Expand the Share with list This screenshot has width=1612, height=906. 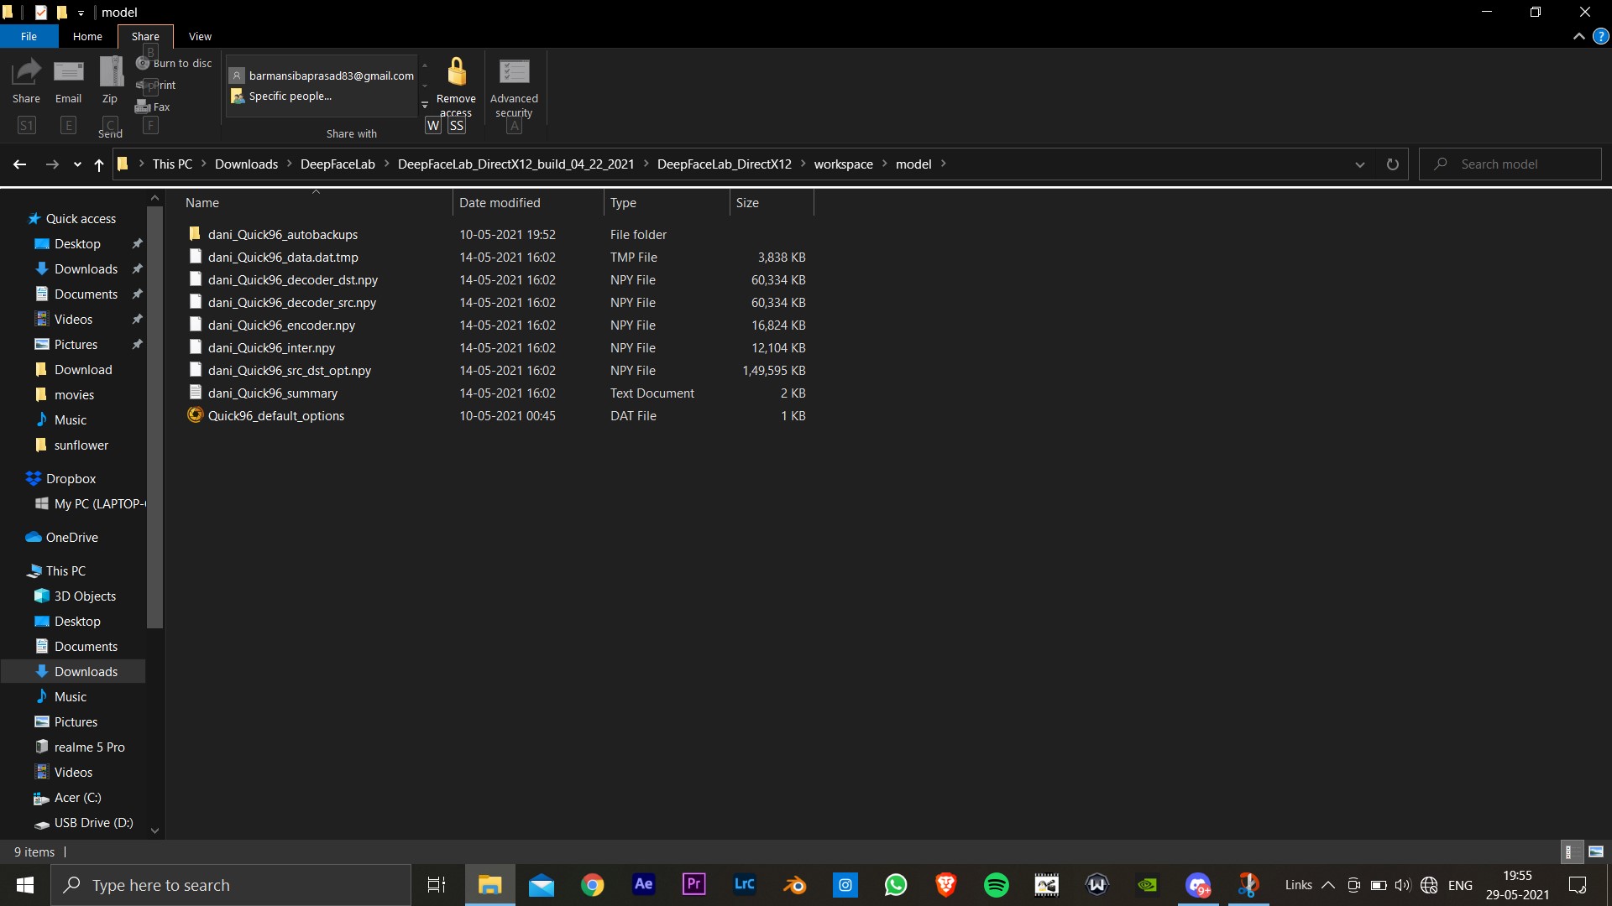pos(425,106)
